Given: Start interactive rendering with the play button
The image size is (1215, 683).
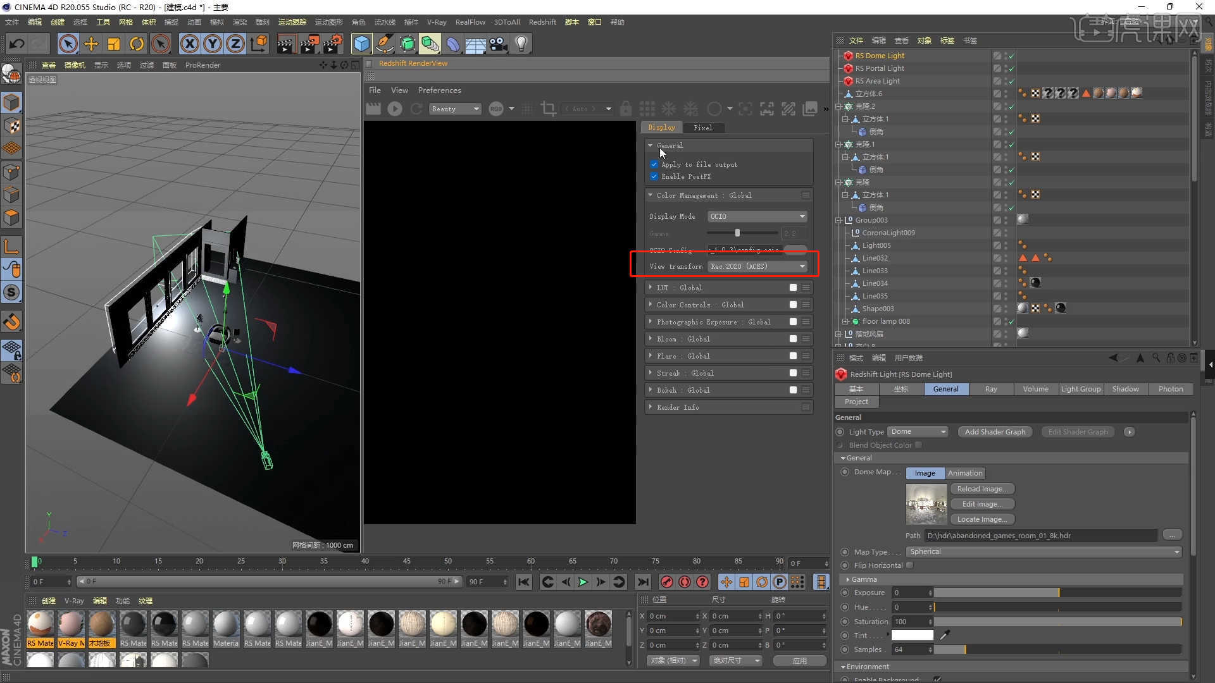Looking at the screenshot, I should click(395, 108).
